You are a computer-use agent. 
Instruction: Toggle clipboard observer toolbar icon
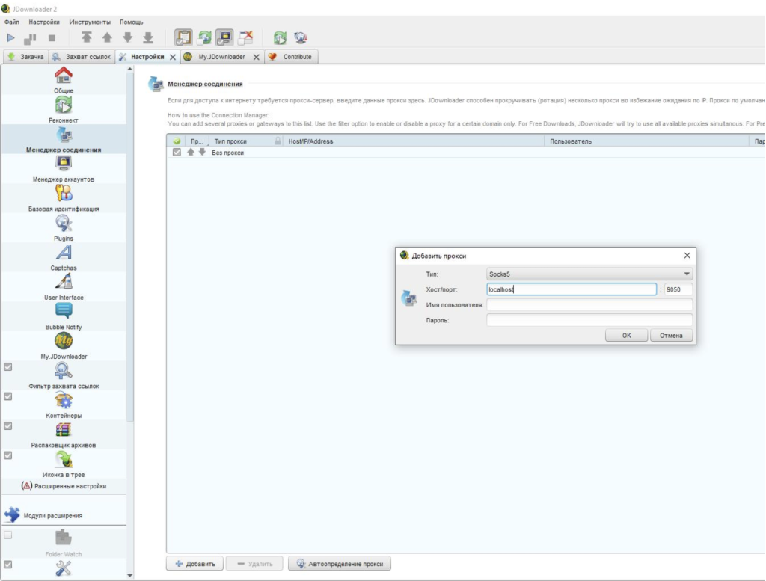184,37
